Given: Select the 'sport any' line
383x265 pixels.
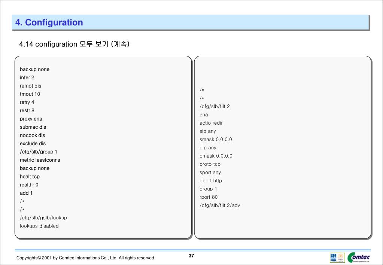Looking at the screenshot, I should pos(210,173).
